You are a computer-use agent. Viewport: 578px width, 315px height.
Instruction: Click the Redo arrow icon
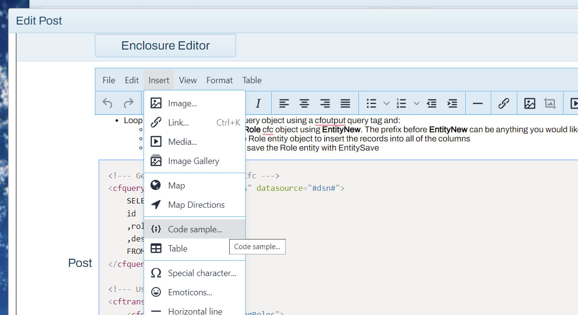click(x=129, y=103)
